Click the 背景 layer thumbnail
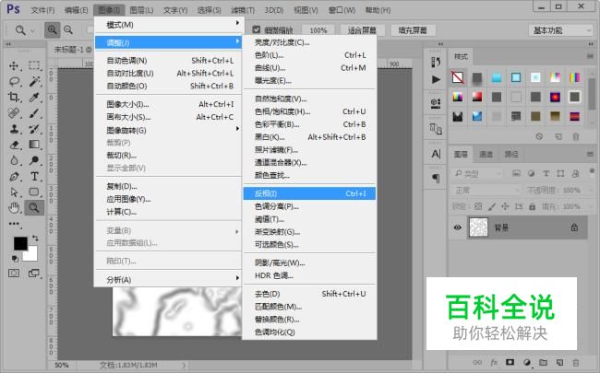The width and height of the screenshot is (600, 373). [478, 227]
